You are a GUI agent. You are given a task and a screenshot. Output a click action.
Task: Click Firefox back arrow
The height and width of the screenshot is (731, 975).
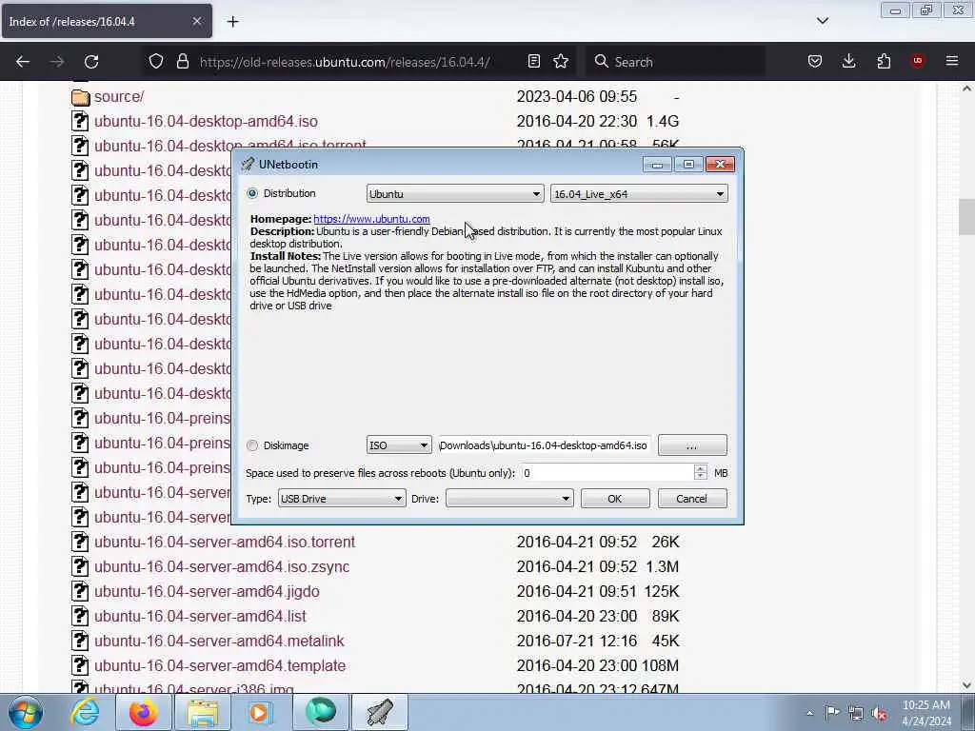[23, 62]
